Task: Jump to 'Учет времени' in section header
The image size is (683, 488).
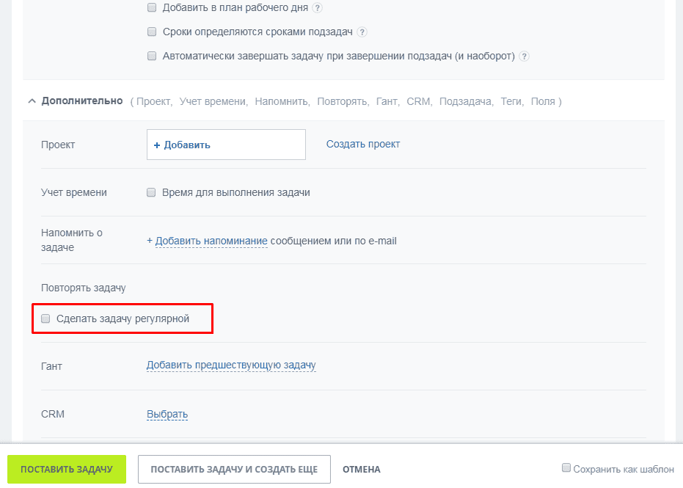Action: tap(213, 101)
